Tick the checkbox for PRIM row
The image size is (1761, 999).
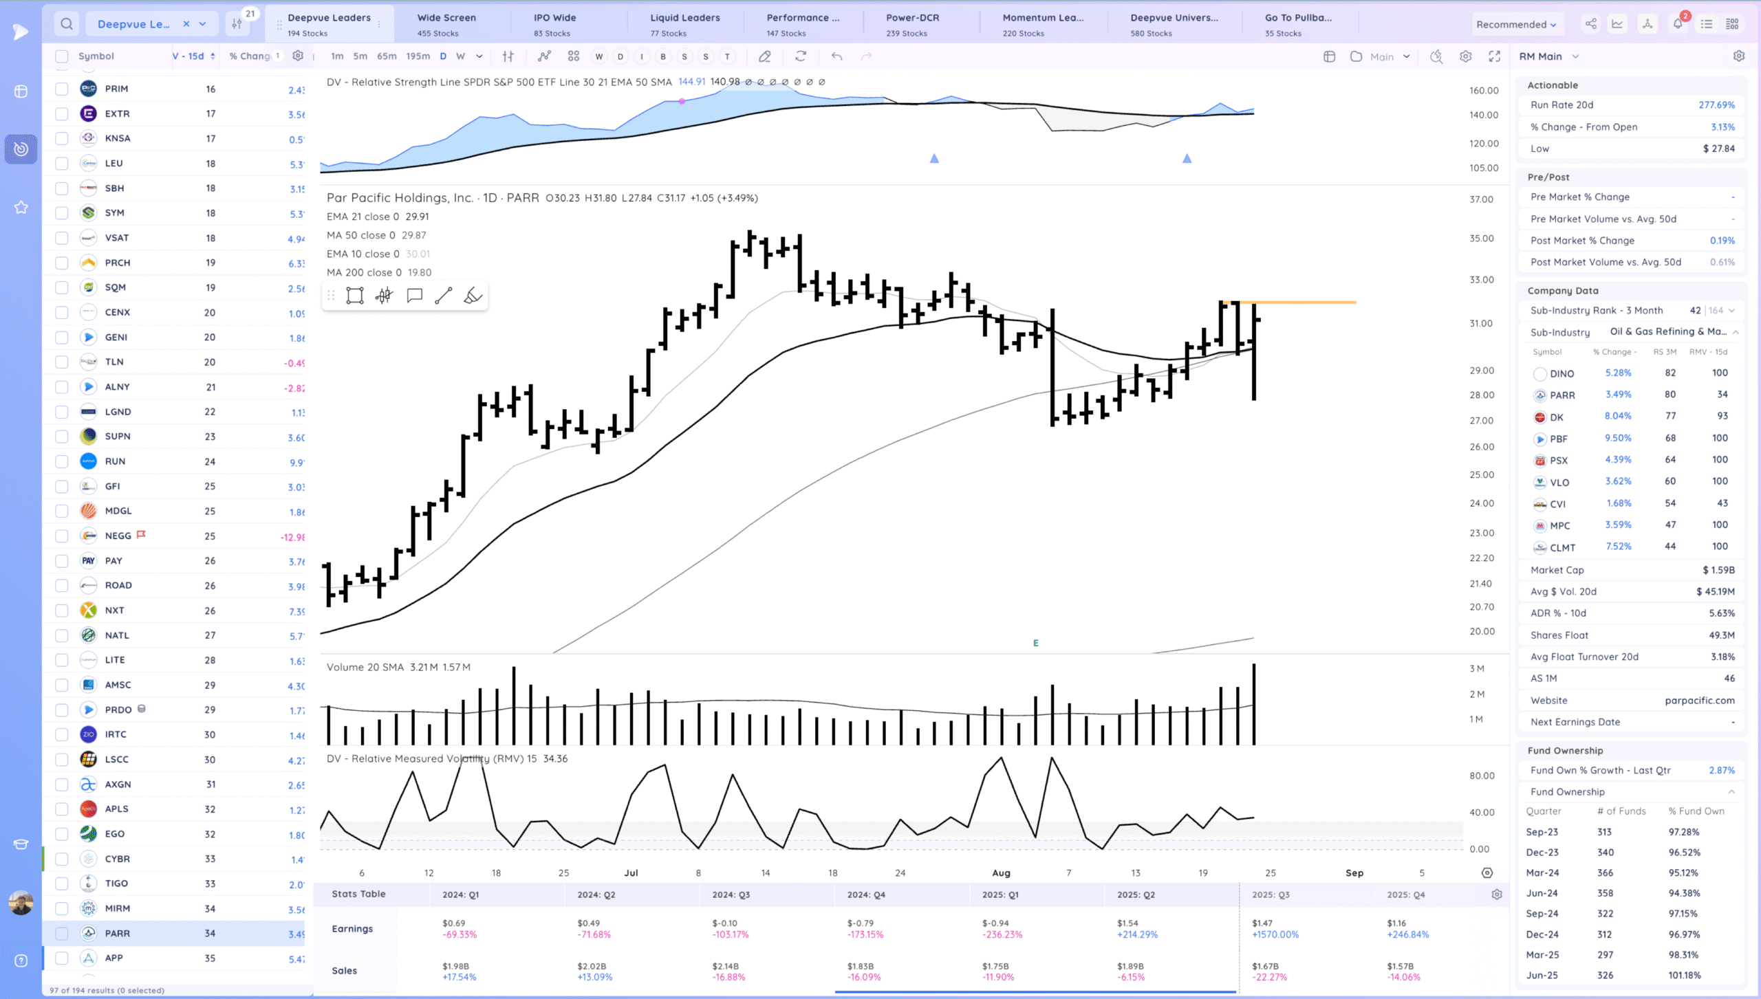pyautogui.click(x=62, y=89)
